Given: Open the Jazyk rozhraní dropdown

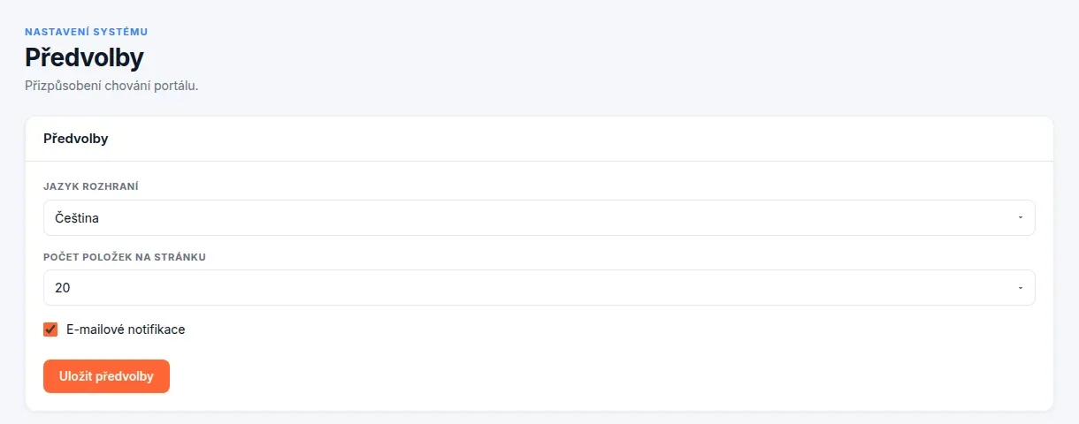Looking at the screenshot, I should click(539, 217).
